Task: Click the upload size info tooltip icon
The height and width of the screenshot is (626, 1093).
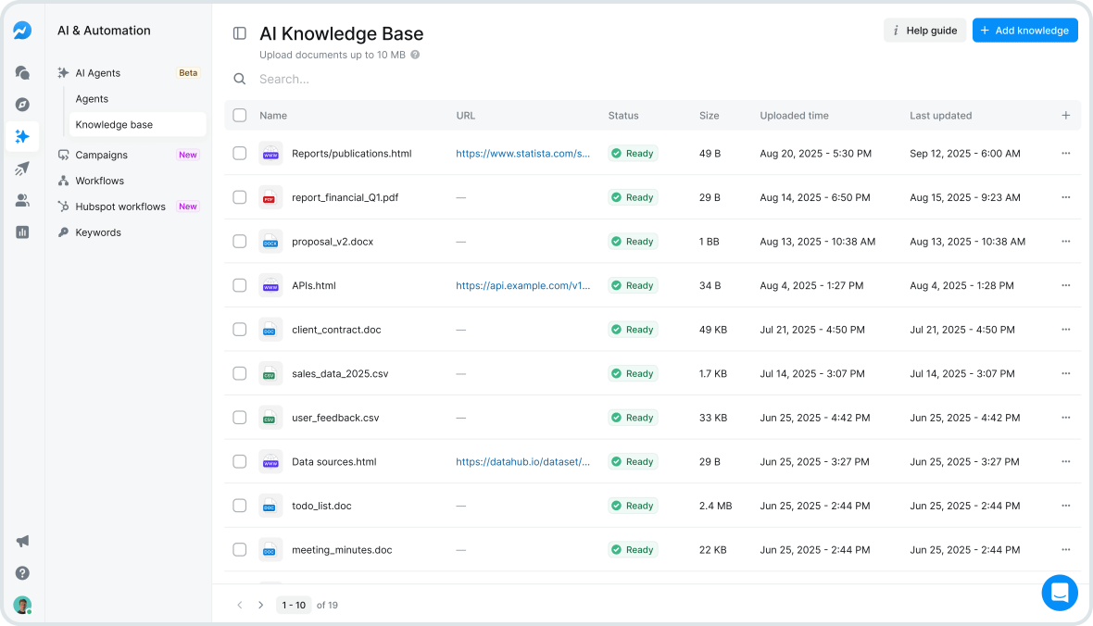Action: pos(415,55)
